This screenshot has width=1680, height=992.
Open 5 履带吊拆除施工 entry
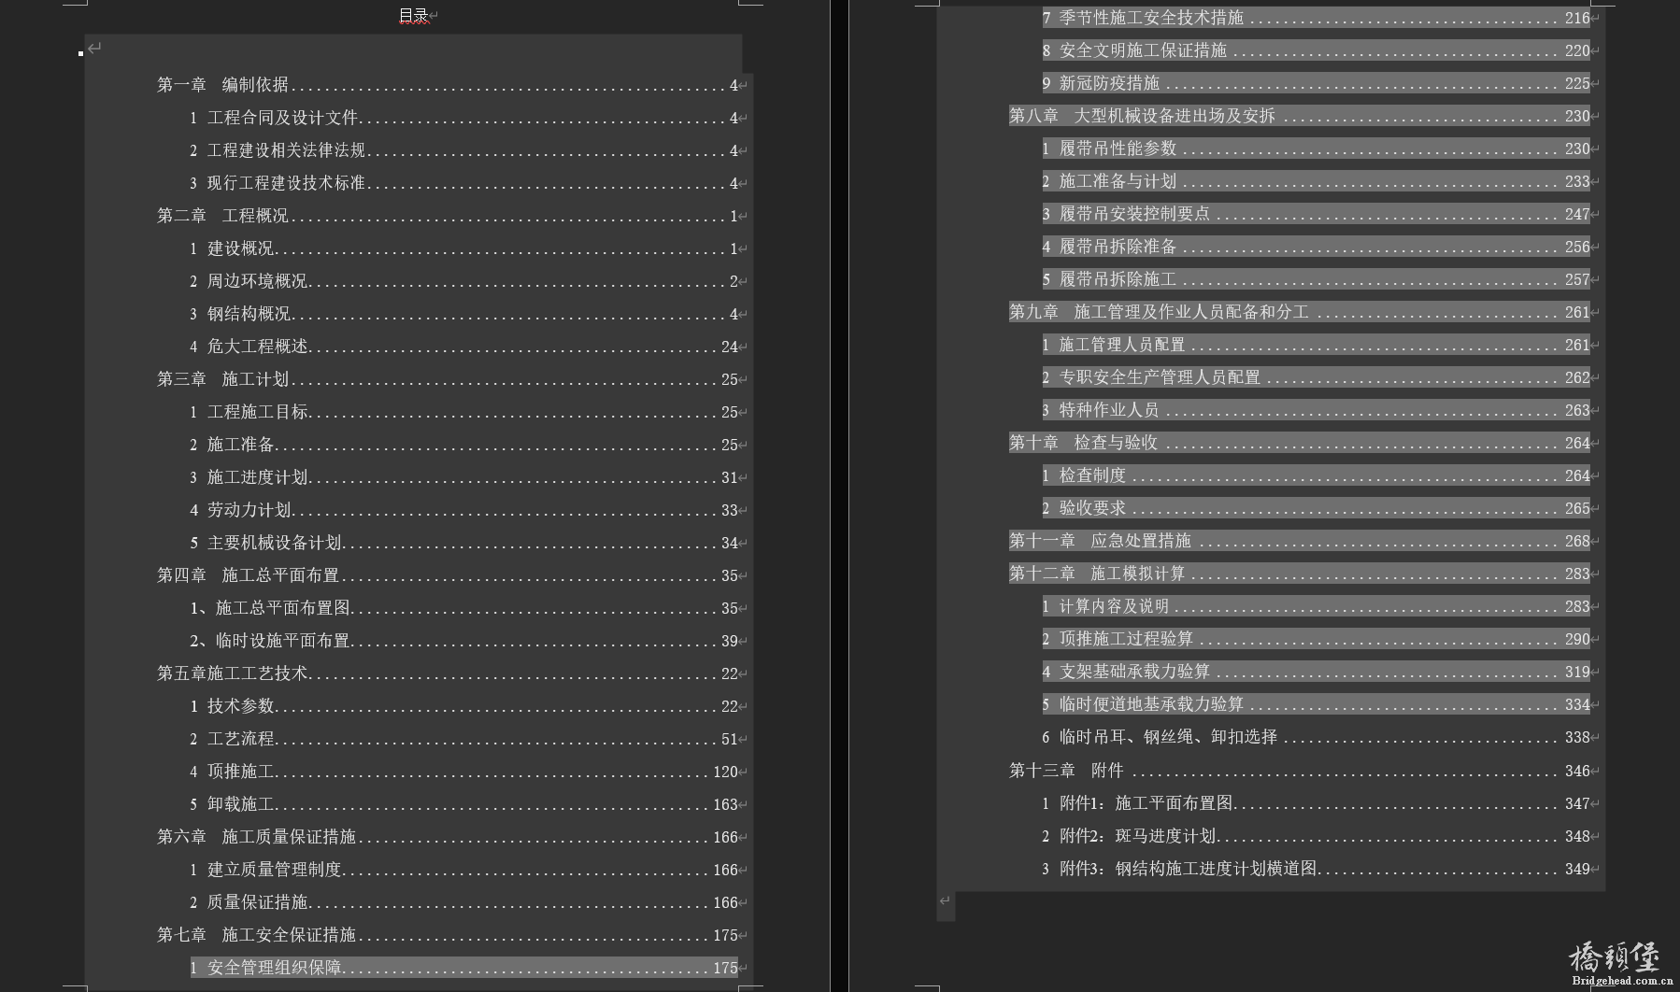tap(1317, 279)
